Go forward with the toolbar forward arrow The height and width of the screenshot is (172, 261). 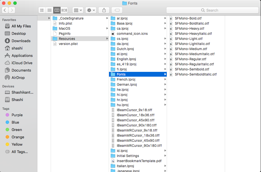(12, 10)
